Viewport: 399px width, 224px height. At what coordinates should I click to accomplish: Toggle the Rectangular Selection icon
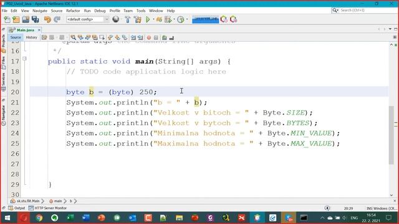tap(102, 37)
